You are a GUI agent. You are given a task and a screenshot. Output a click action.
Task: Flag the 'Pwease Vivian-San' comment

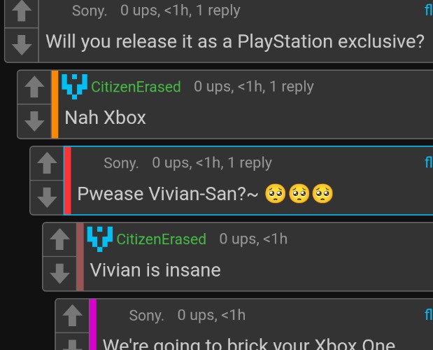(x=429, y=162)
